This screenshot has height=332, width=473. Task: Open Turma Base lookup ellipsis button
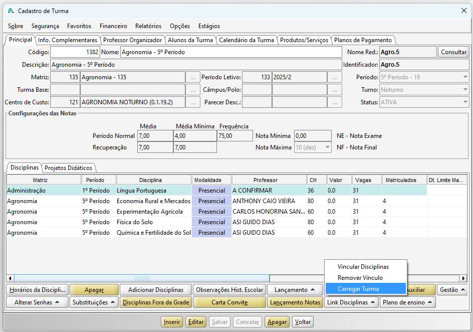tap(193, 90)
